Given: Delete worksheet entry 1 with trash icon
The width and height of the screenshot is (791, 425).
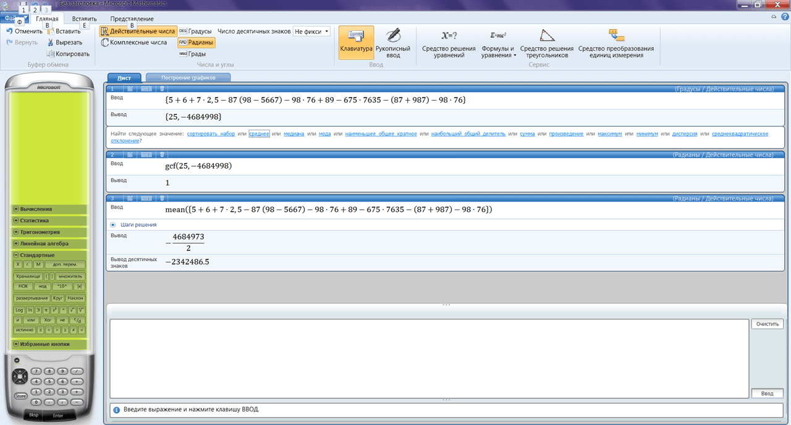Looking at the screenshot, I should pos(162,89).
